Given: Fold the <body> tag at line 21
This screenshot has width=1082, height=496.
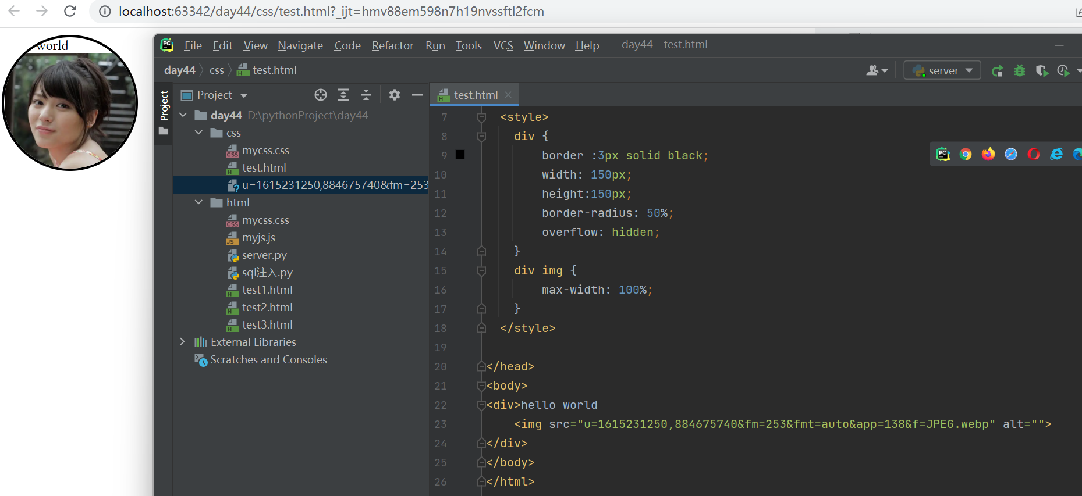Looking at the screenshot, I should click(x=481, y=386).
